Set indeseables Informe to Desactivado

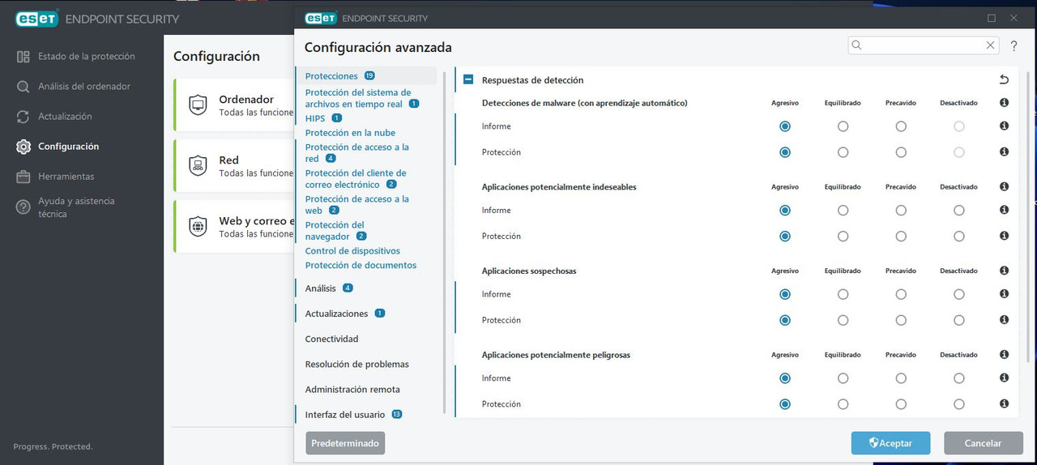pyautogui.click(x=959, y=211)
